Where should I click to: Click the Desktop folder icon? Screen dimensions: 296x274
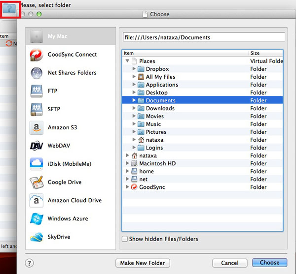pos(141,93)
